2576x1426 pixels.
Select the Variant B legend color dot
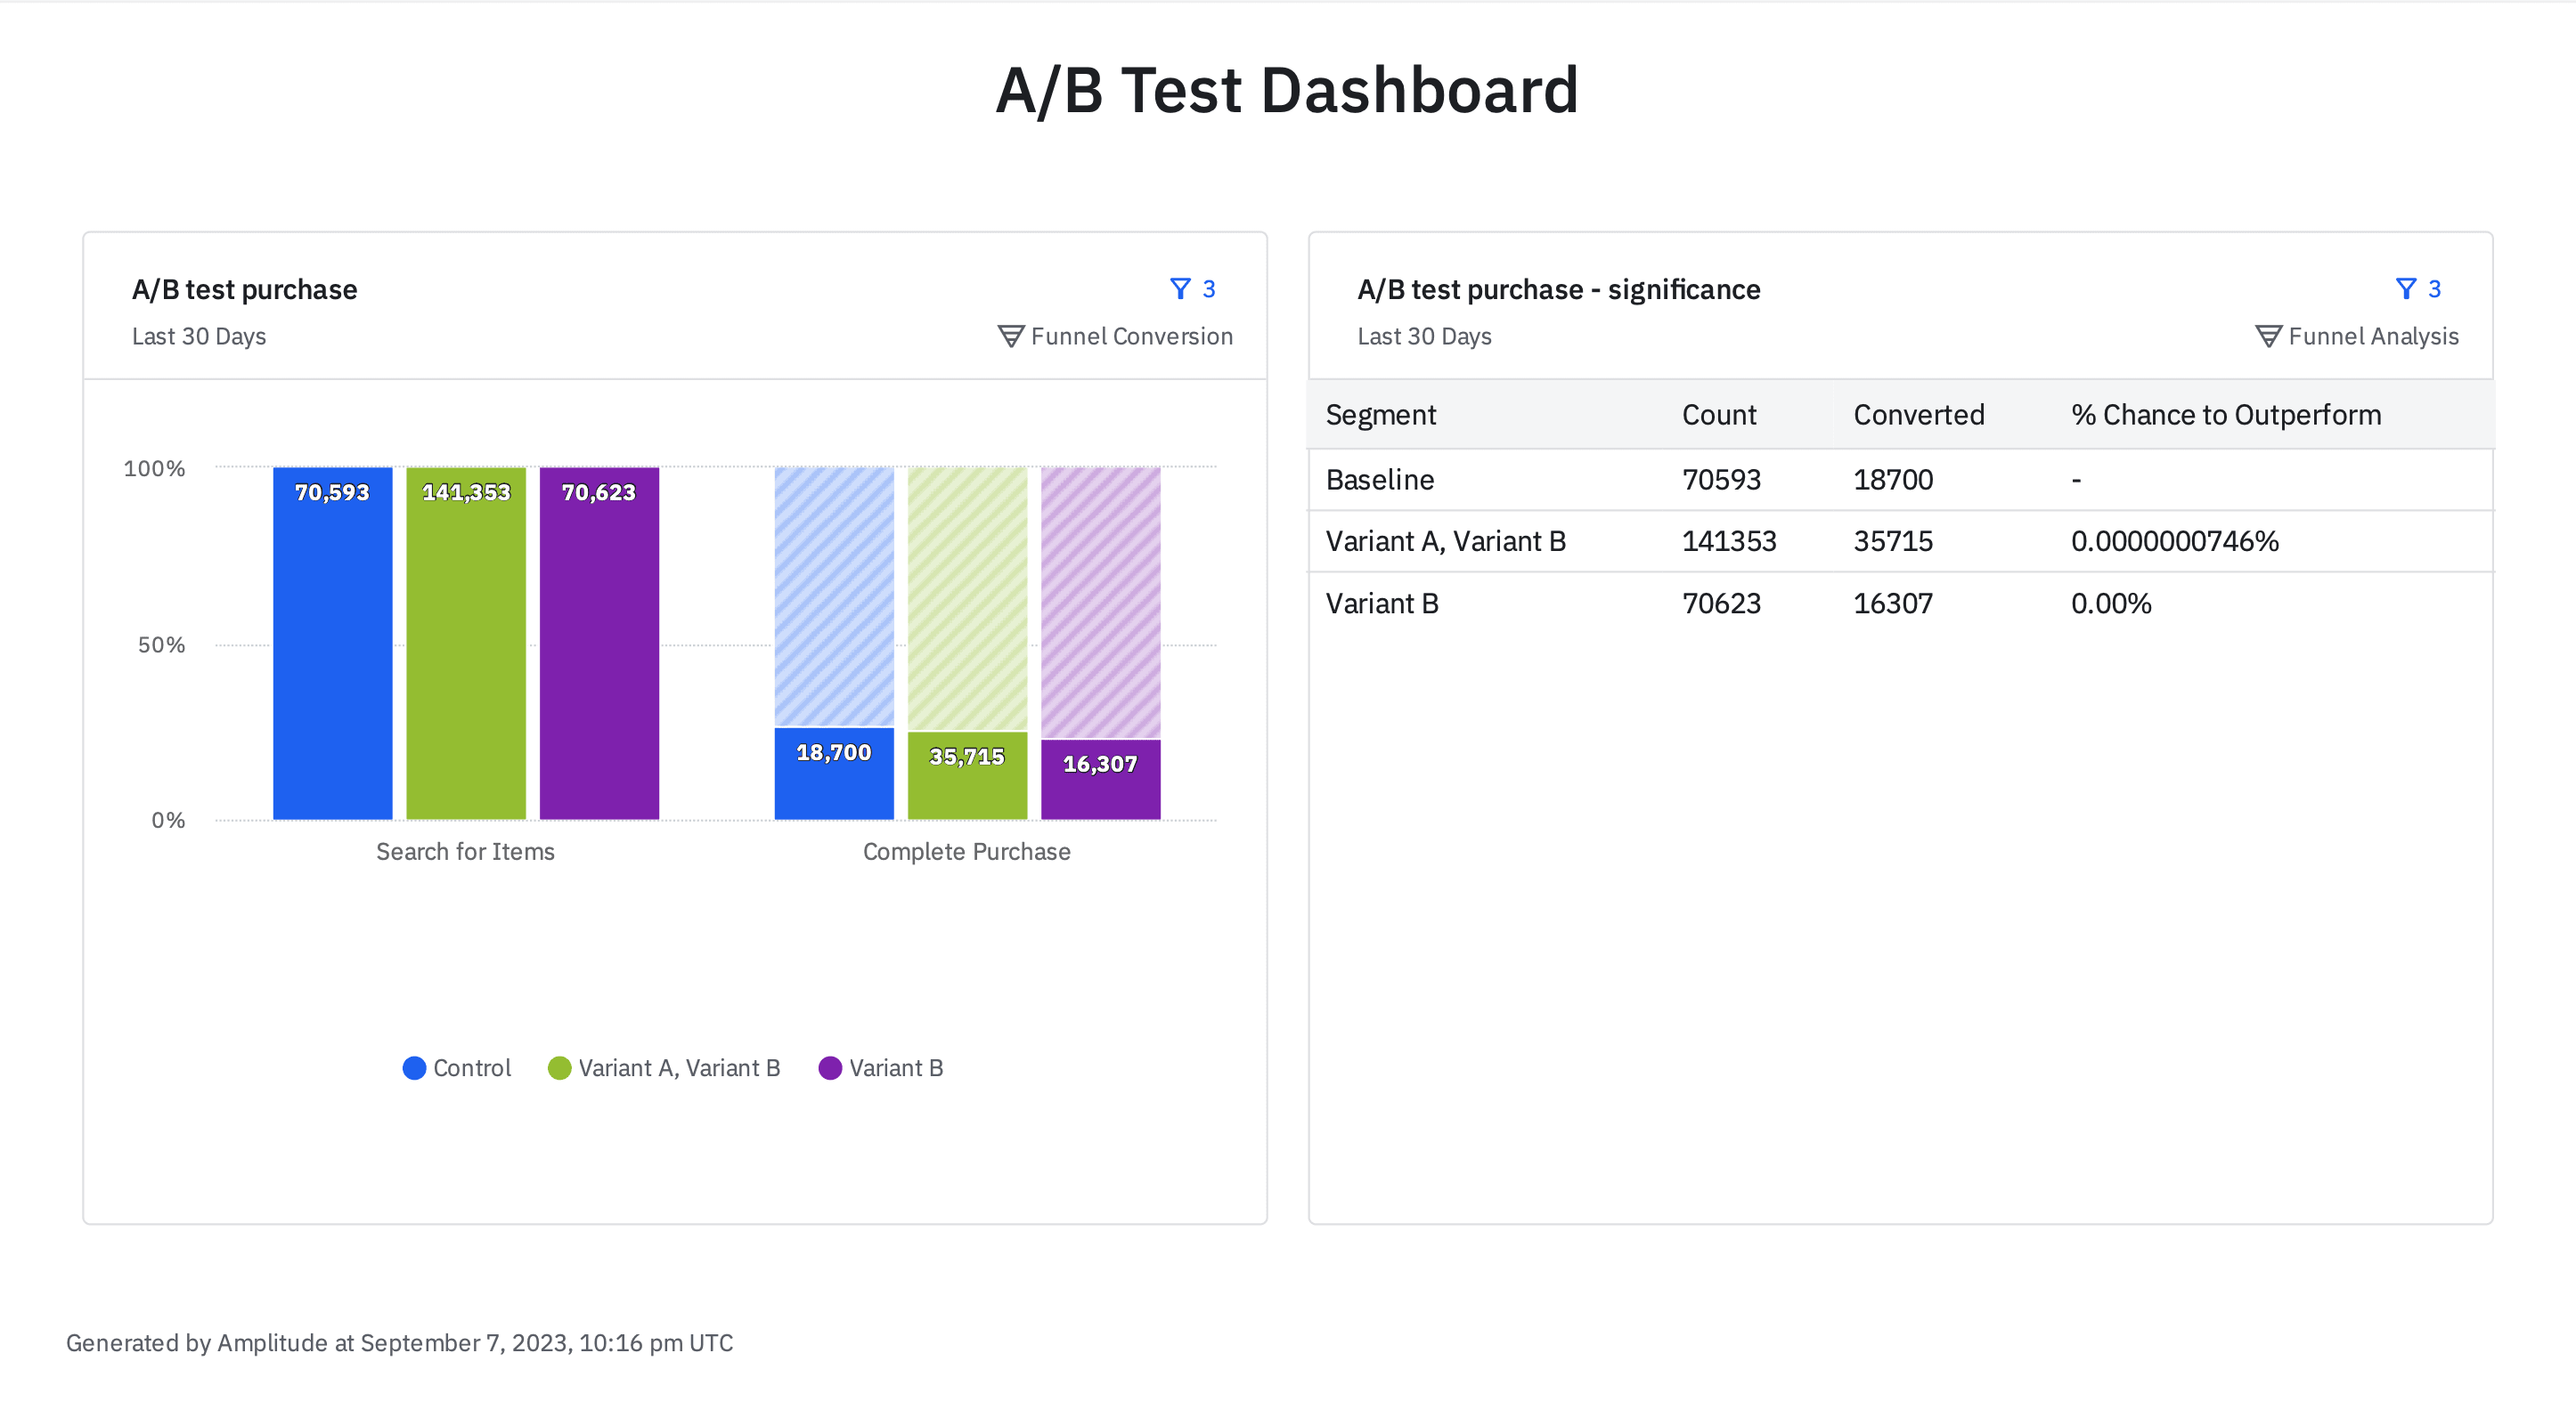pyautogui.click(x=830, y=1067)
